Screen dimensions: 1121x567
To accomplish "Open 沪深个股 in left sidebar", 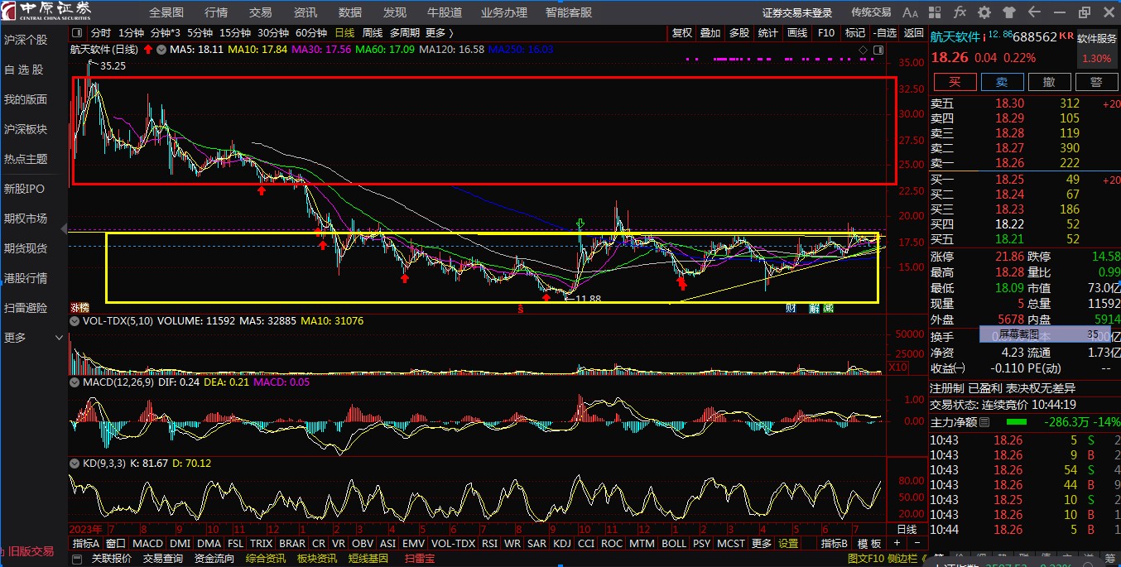I will click(x=26, y=40).
